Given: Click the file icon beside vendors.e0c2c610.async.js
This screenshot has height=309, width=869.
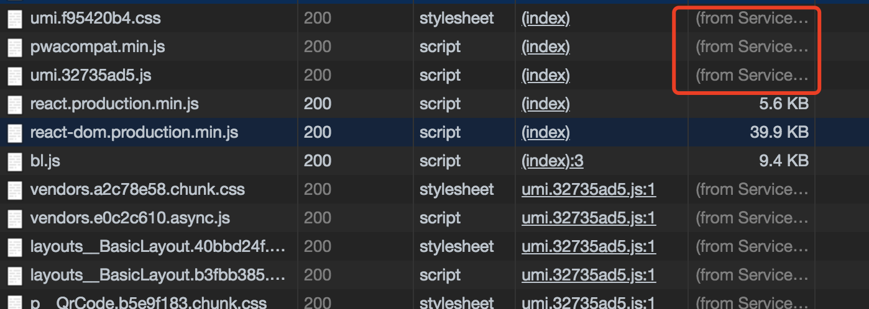Looking at the screenshot, I should (x=14, y=218).
